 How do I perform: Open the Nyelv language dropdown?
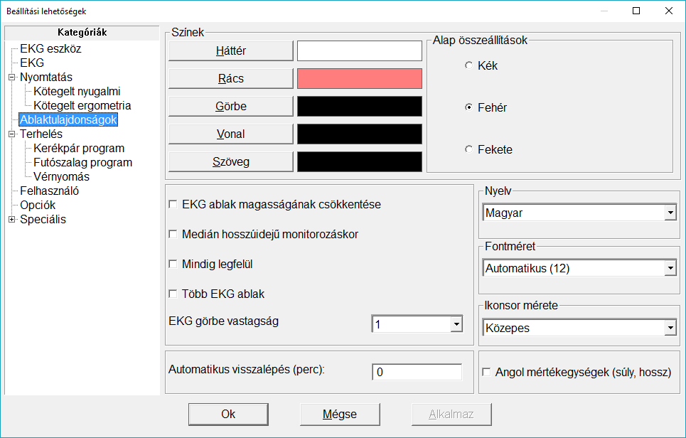pyautogui.click(x=670, y=213)
